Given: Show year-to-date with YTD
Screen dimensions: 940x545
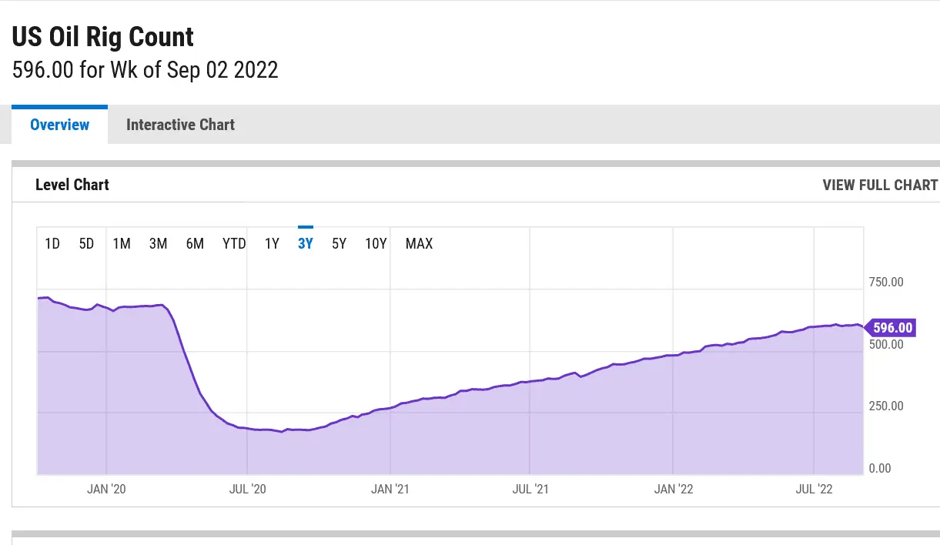Looking at the screenshot, I should coord(234,244).
